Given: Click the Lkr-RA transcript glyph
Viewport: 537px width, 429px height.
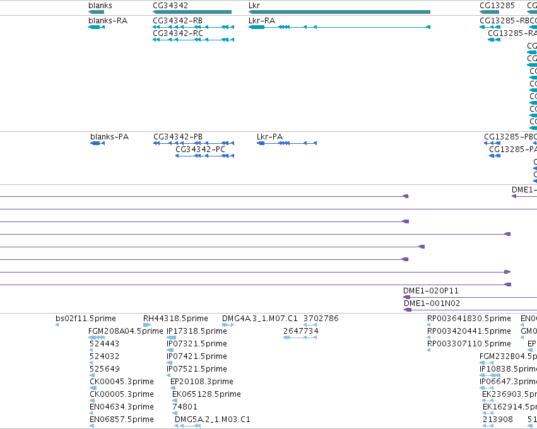Looking at the screenshot, I should point(339,27).
